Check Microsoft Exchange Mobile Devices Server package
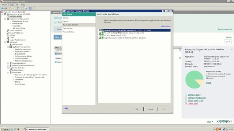Viewport: 234px width, 131px height. pos(100,33)
